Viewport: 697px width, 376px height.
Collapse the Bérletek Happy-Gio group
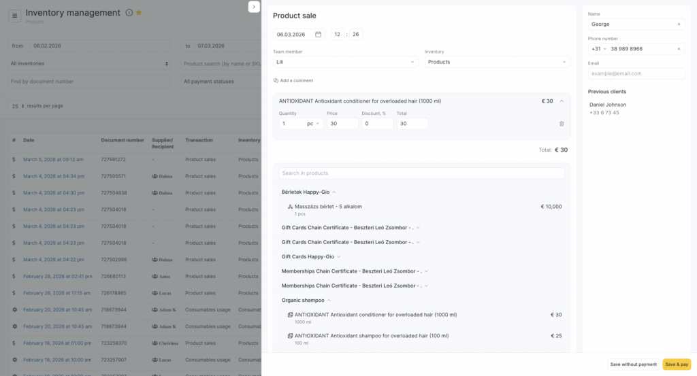point(334,192)
